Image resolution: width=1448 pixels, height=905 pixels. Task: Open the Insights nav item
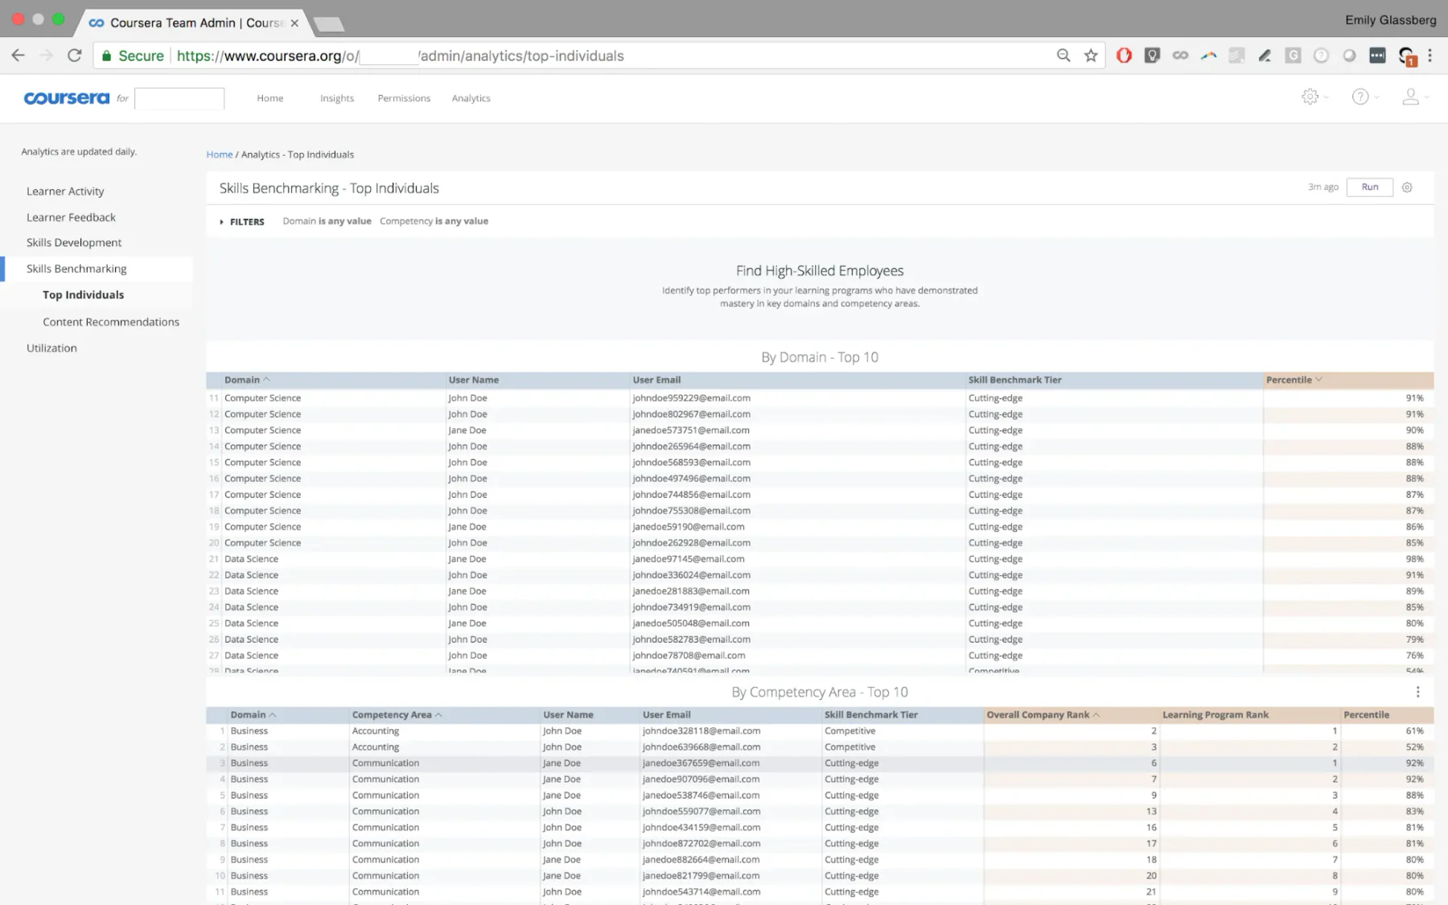337,98
